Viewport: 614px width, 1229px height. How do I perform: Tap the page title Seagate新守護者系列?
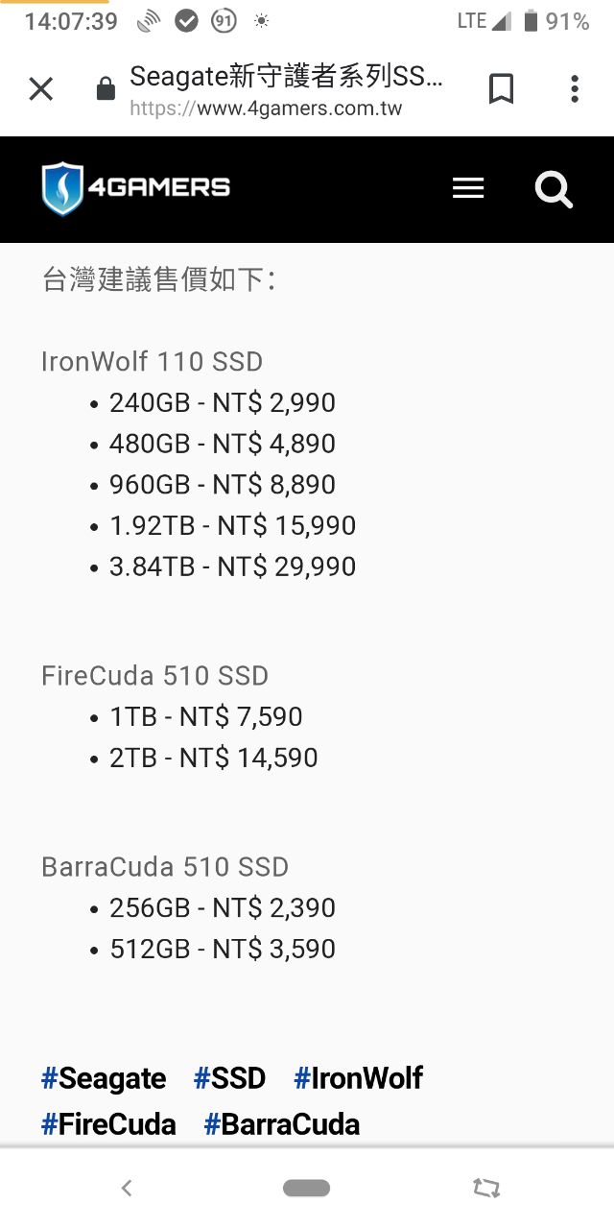click(287, 76)
